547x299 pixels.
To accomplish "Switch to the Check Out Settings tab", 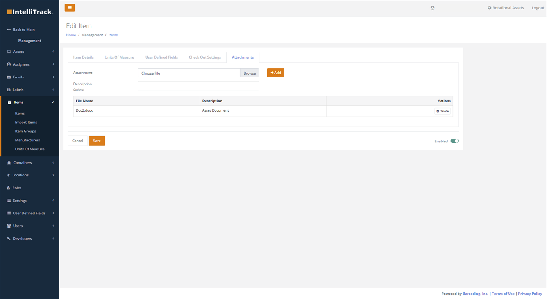I will tap(205, 57).
